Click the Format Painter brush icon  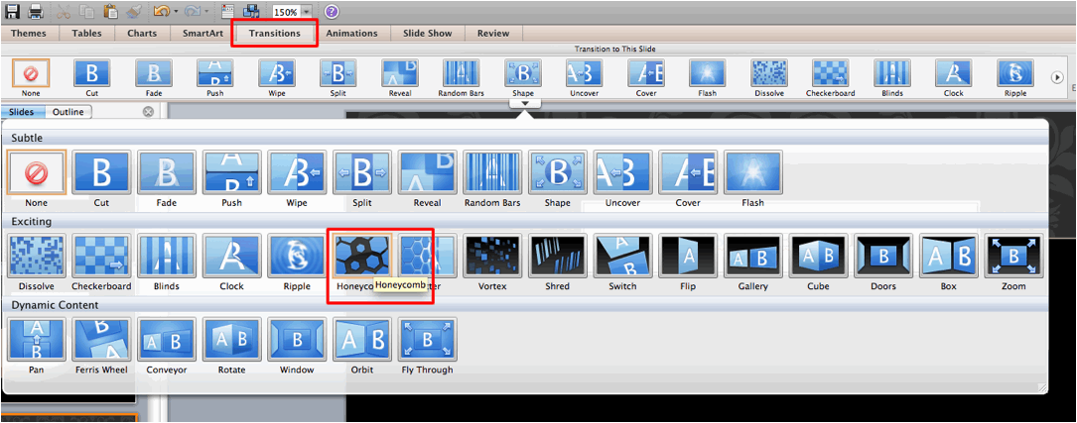point(133,12)
